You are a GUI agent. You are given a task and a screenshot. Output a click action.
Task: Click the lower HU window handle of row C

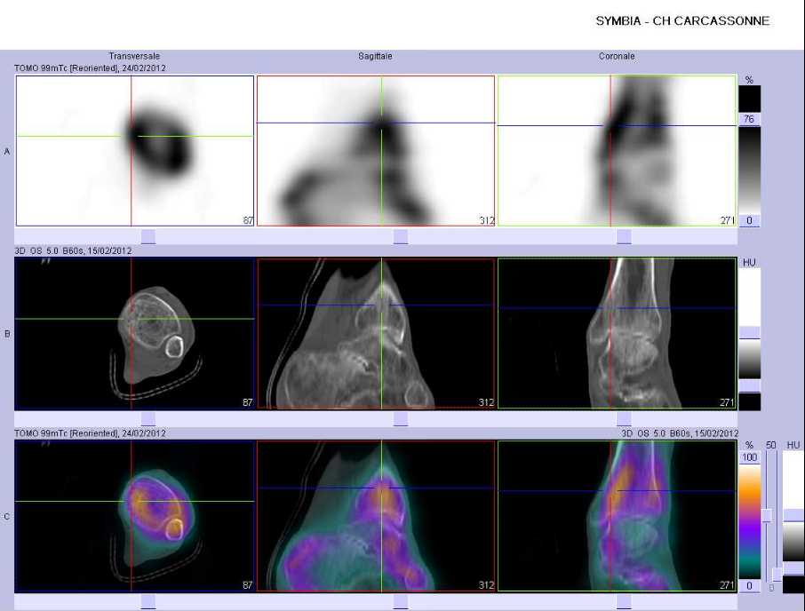(793, 567)
